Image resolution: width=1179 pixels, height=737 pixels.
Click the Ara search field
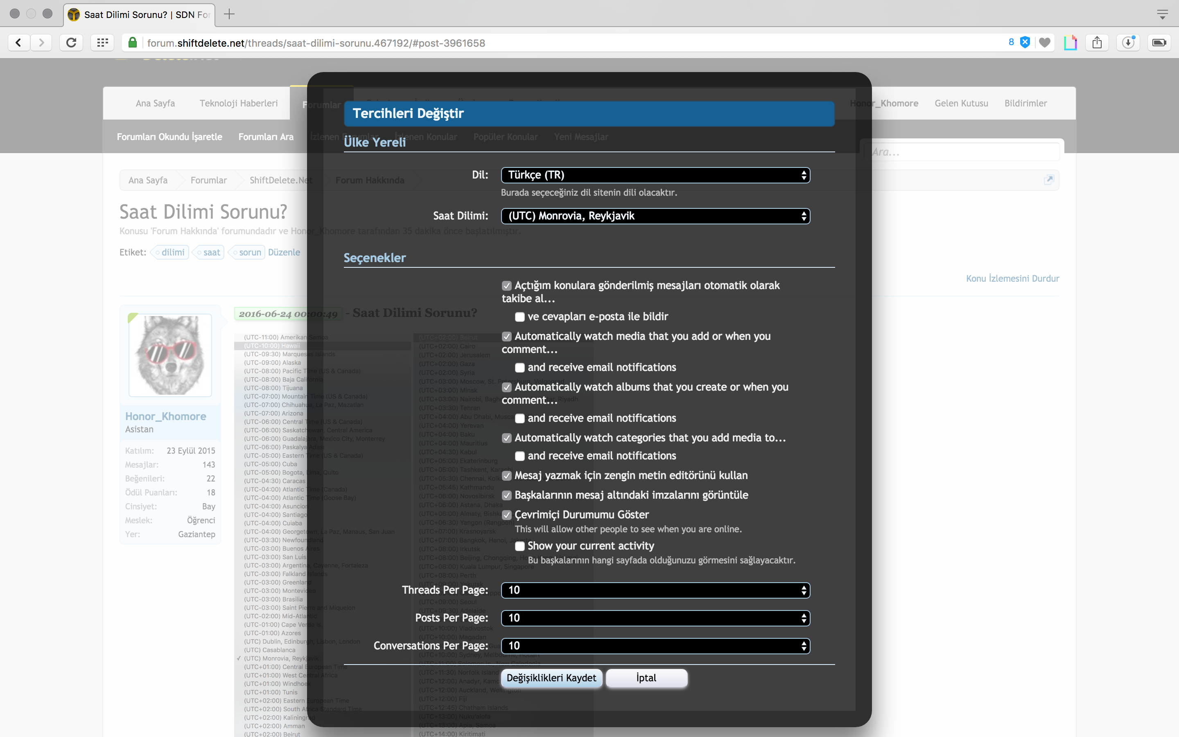(x=962, y=152)
